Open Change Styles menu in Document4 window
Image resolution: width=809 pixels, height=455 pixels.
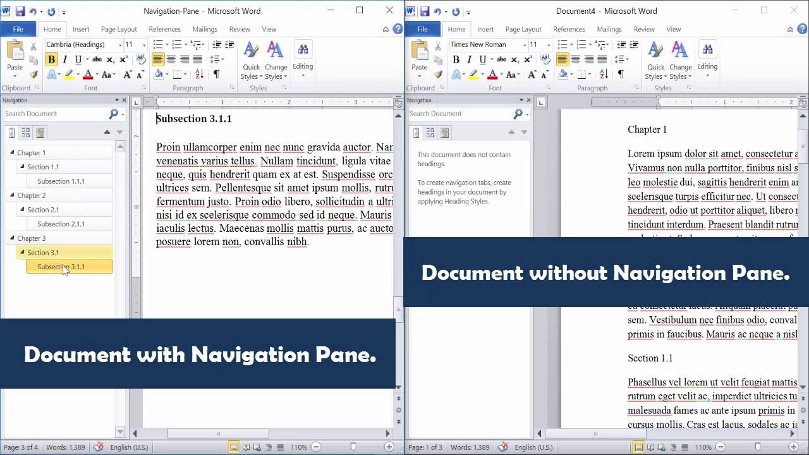tap(680, 61)
